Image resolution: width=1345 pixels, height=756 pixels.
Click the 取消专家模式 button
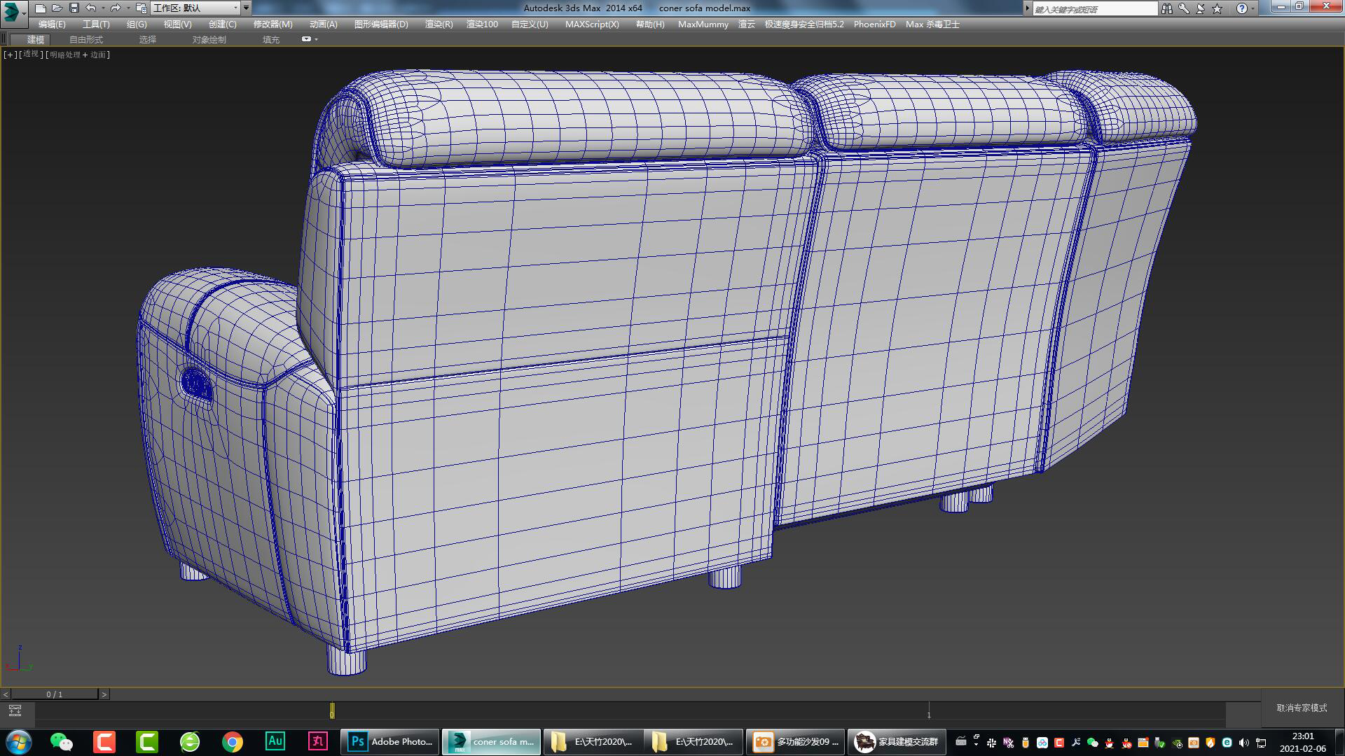click(x=1300, y=708)
